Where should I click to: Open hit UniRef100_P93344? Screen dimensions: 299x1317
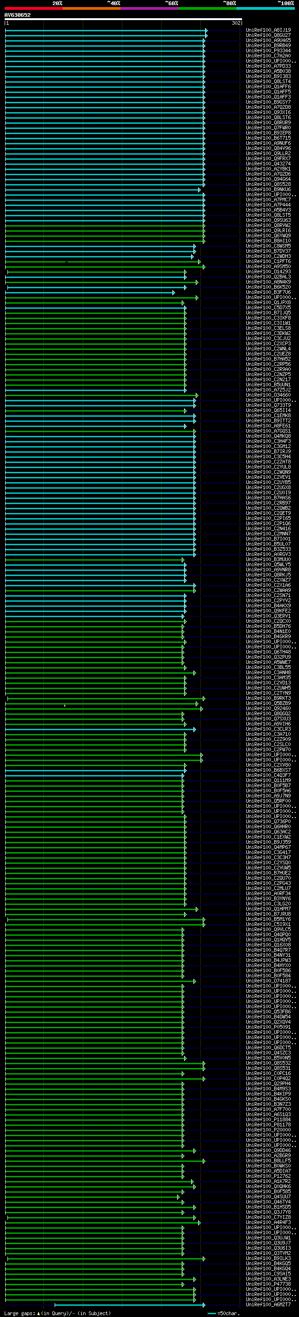tap(268, 50)
